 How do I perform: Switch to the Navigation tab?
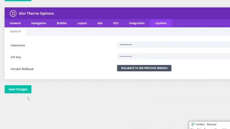pyautogui.click(x=39, y=23)
